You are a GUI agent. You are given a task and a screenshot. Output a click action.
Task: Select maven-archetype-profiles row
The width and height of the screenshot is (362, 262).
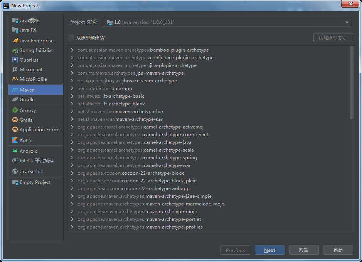209,227
